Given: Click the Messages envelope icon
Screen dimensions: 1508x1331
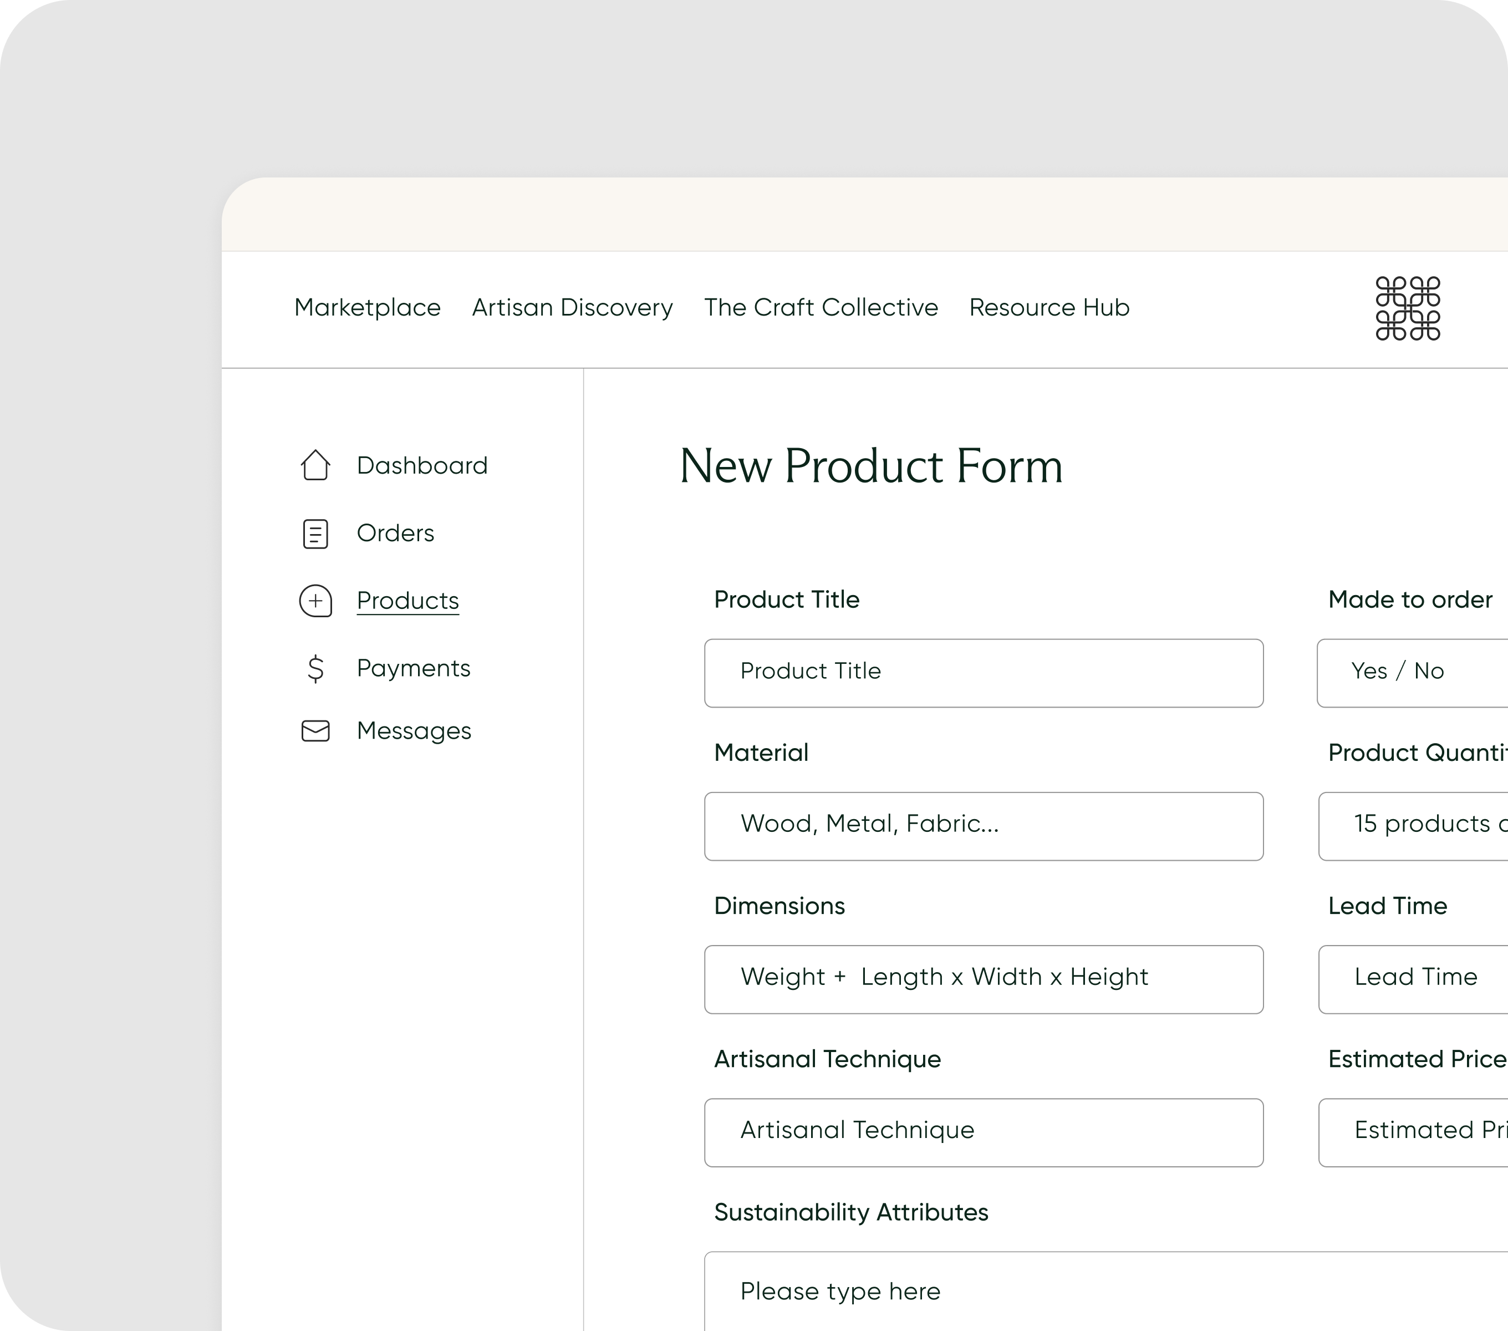Looking at the screenshot, I should tap(315, 730).
